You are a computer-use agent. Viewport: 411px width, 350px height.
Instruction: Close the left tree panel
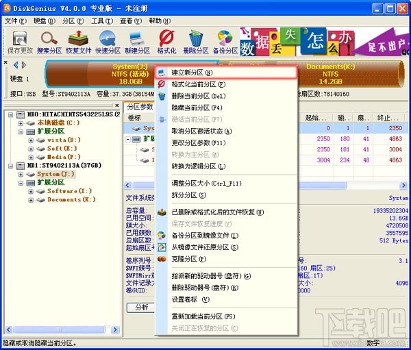117,105
